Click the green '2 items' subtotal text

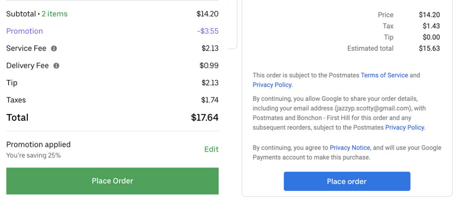55,14
